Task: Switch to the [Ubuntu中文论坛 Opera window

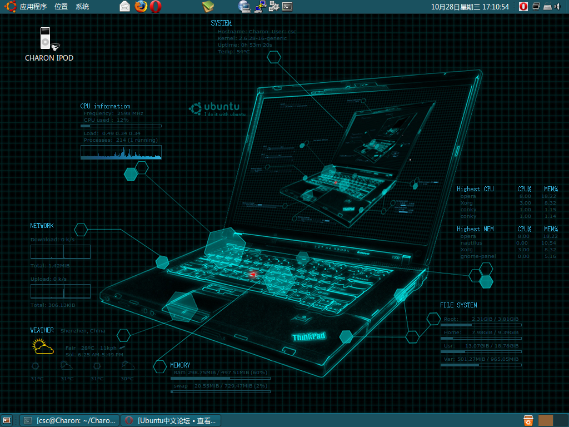Action: click(171, 420)
